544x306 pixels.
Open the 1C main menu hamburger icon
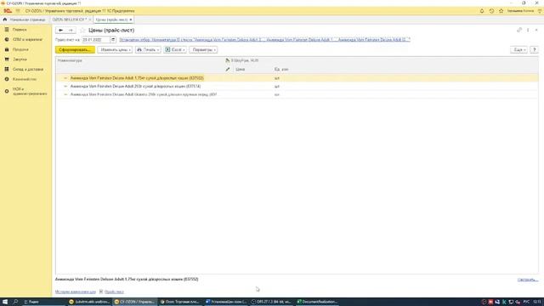pyautogui.click(x=18, y=11)
